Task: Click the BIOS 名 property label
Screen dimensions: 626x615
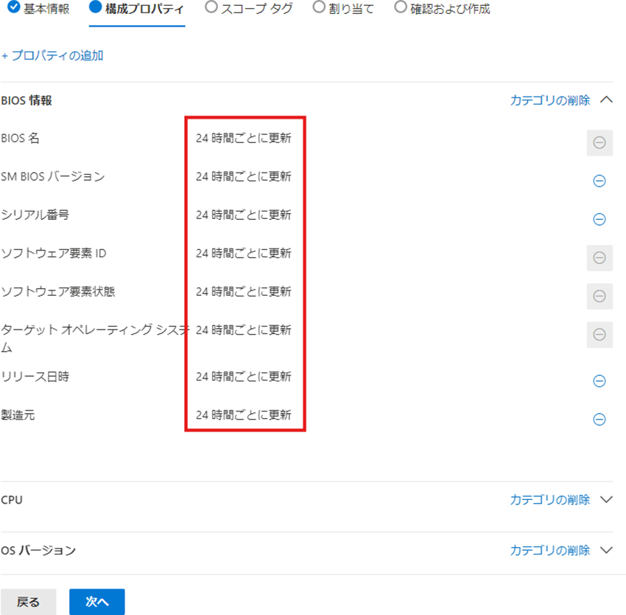Action: click(x=21, y=138)
